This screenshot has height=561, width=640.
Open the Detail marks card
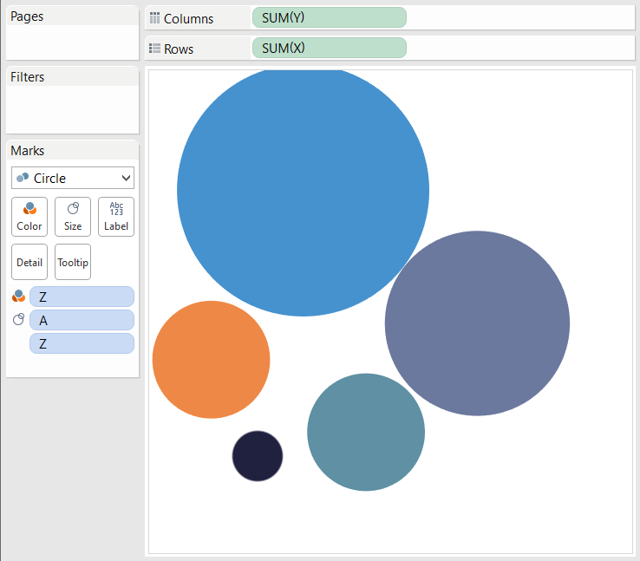tap(29, 262)
